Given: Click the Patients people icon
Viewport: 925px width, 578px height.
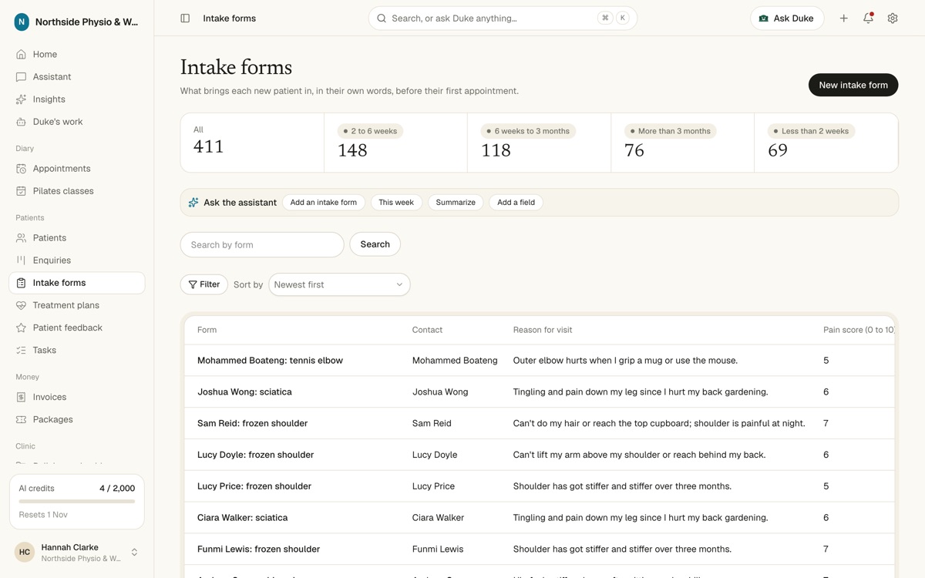Looking at the screenshot, I should click(21, 238).
